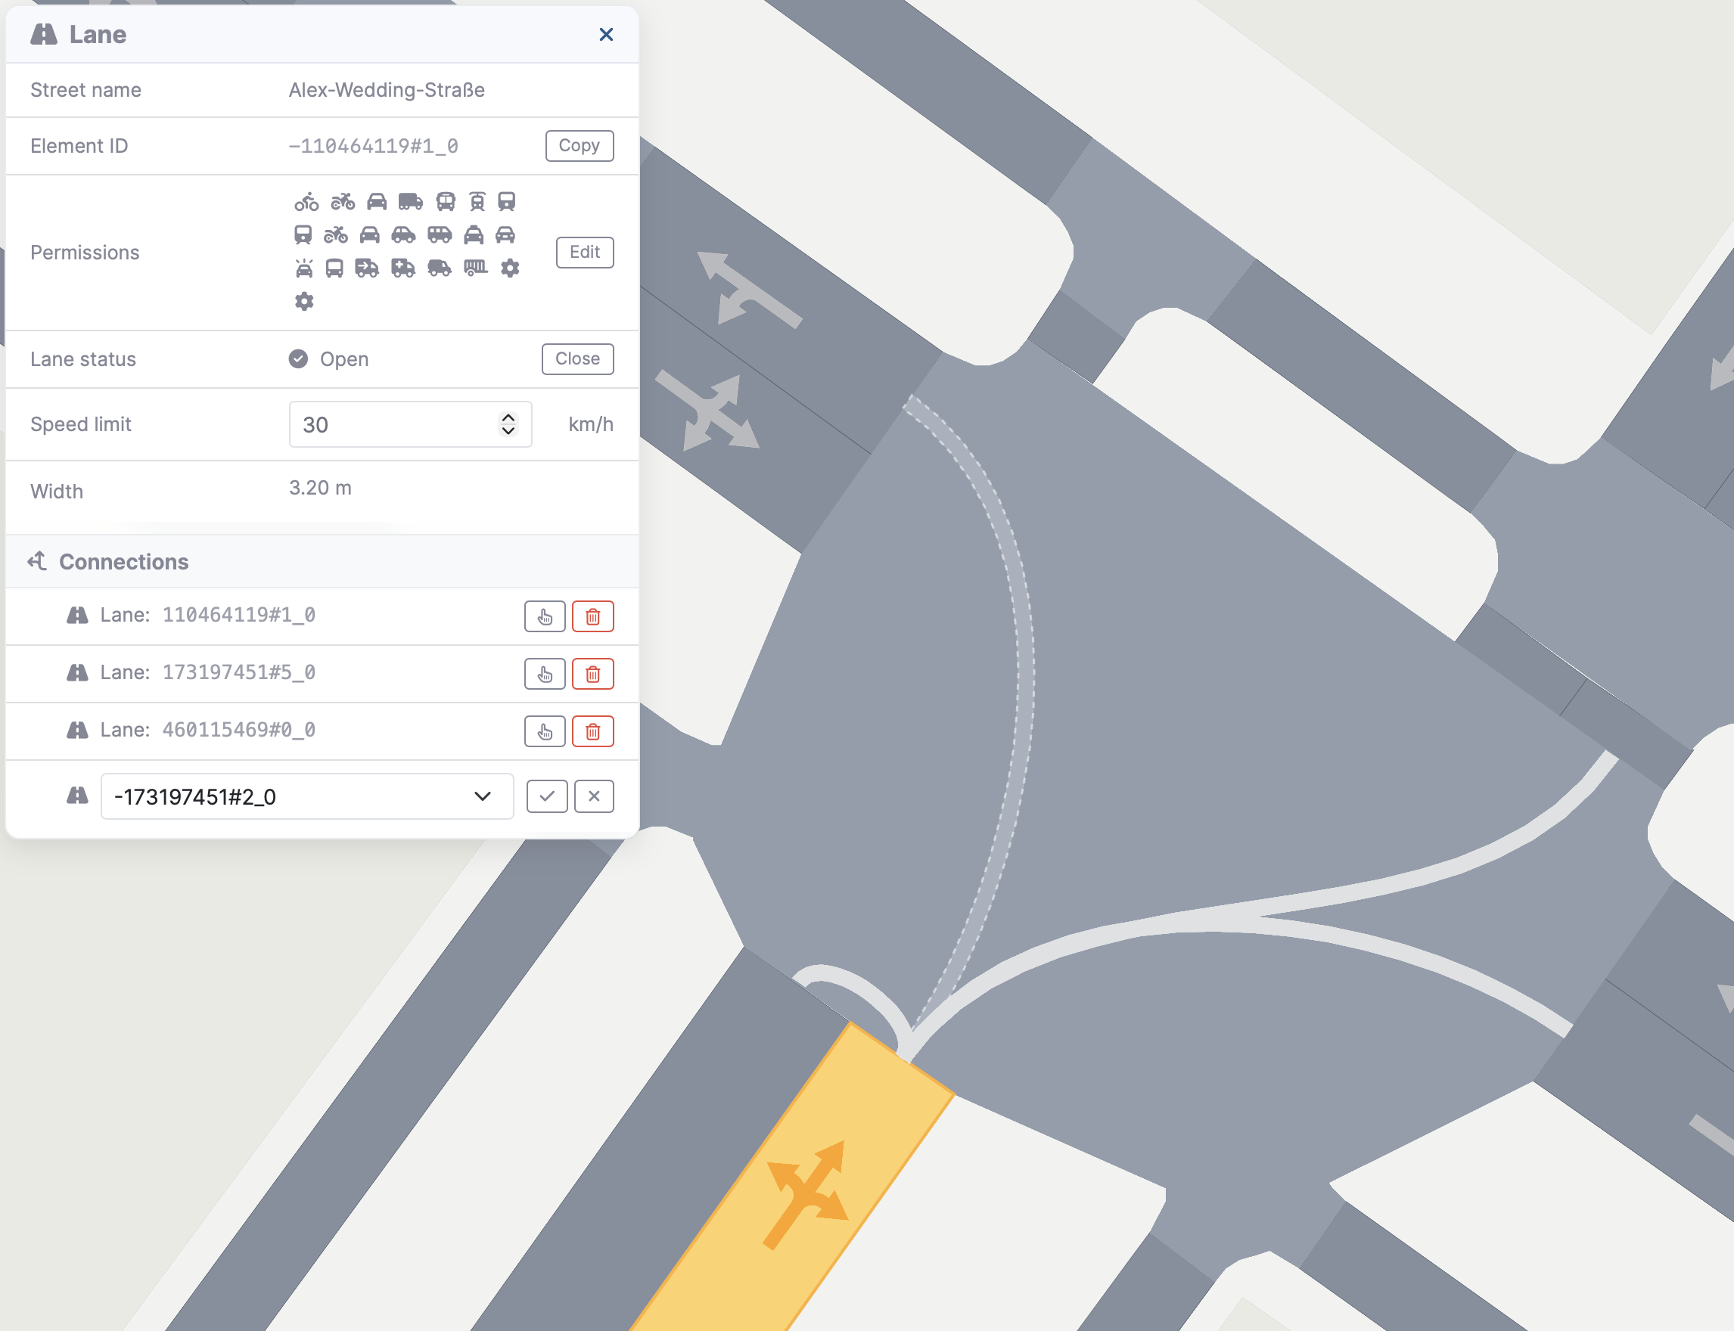Click the 3.20 m width value
Screen dimensions: 1734x1331
320,488
